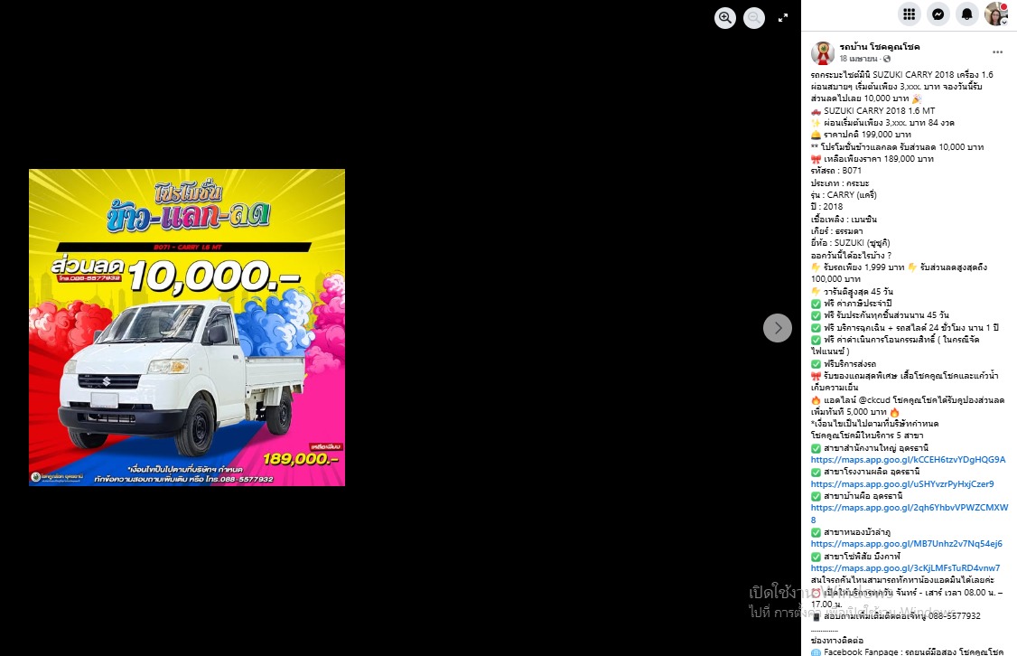Enter fullscreen photo view
The image size is (1017, 656).
783,17
